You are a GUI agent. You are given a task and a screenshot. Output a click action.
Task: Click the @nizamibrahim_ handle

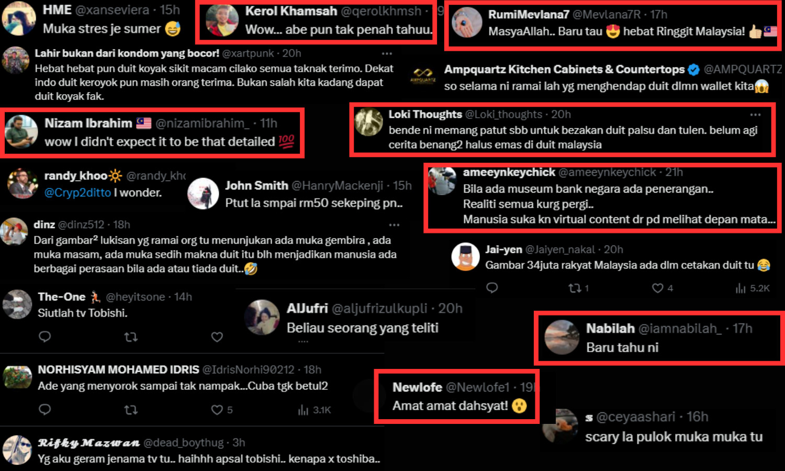click(x=203, y=124)
